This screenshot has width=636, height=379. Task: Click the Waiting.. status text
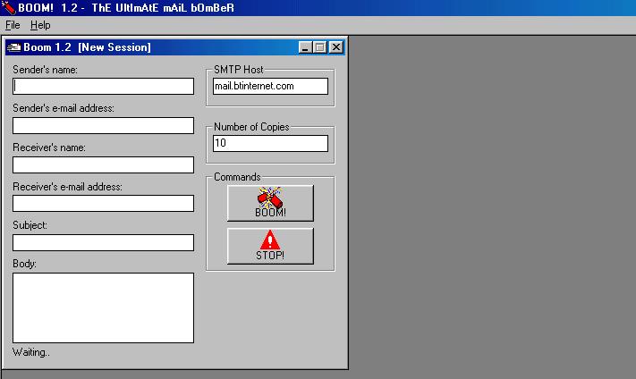point(31,352)
